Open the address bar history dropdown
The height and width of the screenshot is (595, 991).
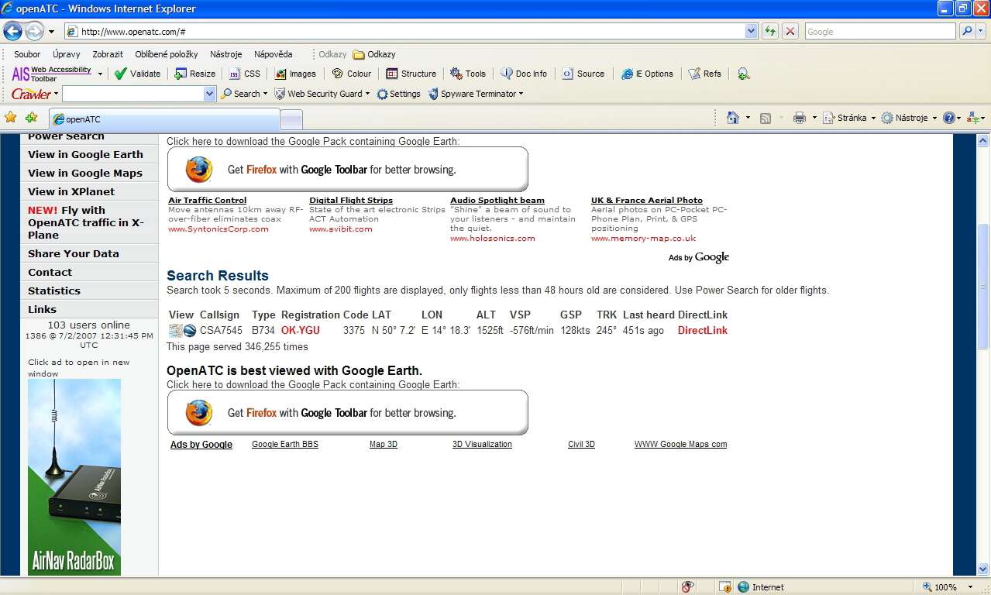751,32
